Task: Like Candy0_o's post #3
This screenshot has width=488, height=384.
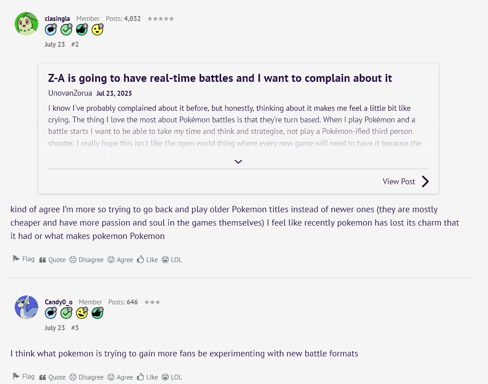Action: tap(148, 377)
